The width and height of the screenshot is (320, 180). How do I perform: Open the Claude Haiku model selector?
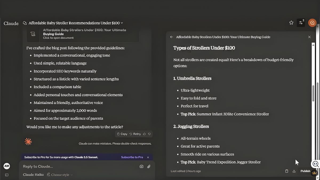coord(33,175)
